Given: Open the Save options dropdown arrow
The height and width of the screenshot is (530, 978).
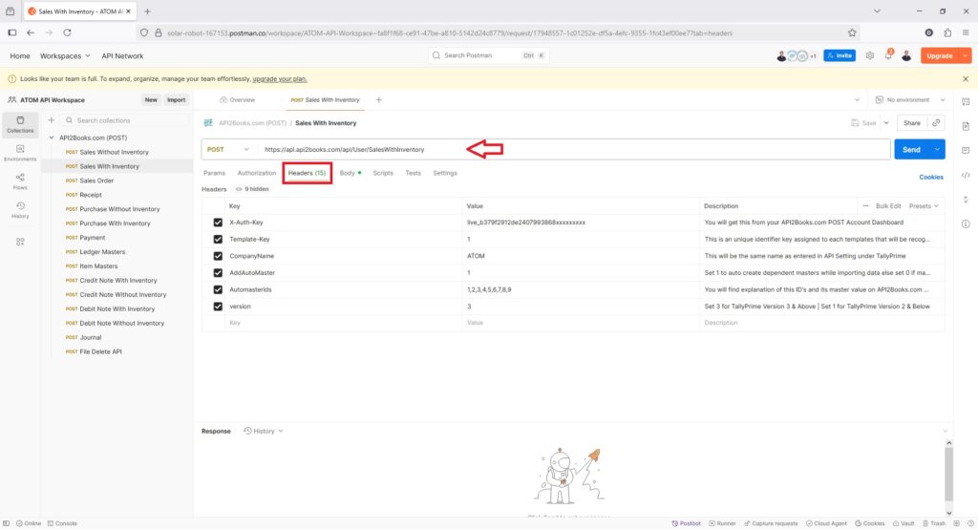Looking at the screenshot, I should click(x=885, y=123).
